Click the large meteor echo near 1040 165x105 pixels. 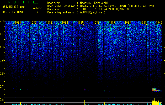[x=157, y=90]
